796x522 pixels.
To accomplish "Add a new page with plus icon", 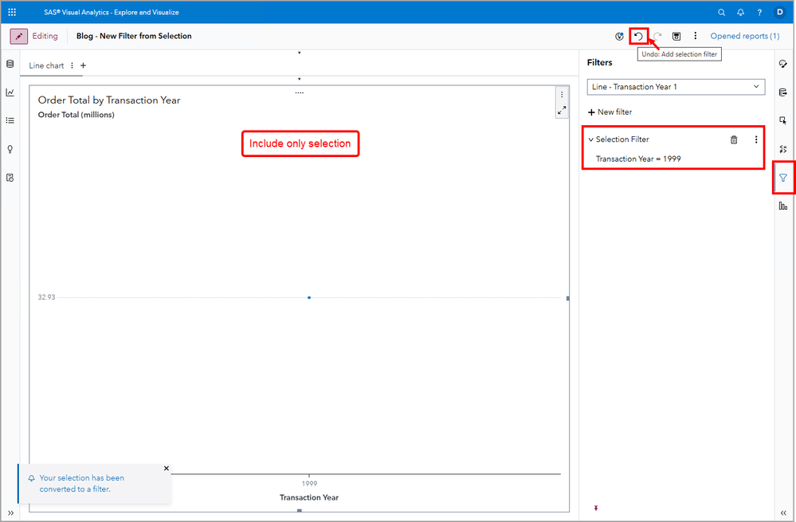I will [83, 65].
